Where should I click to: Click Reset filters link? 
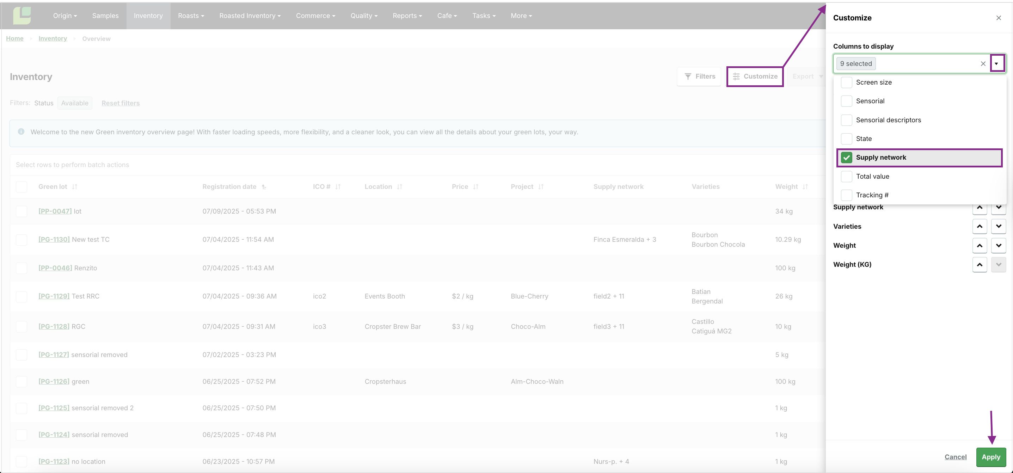click(x=120, y=103)
